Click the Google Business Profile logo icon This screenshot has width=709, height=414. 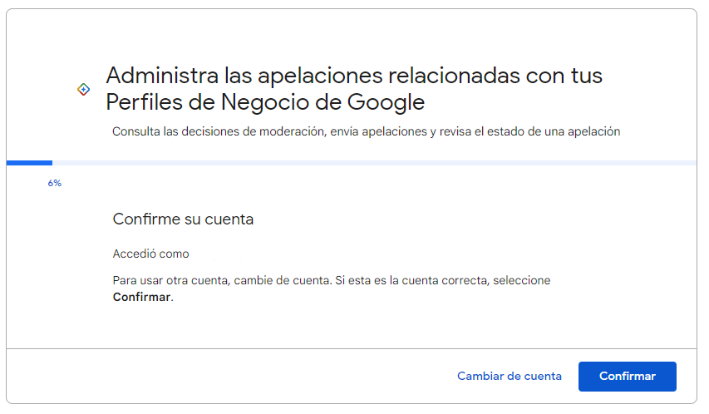83,89
